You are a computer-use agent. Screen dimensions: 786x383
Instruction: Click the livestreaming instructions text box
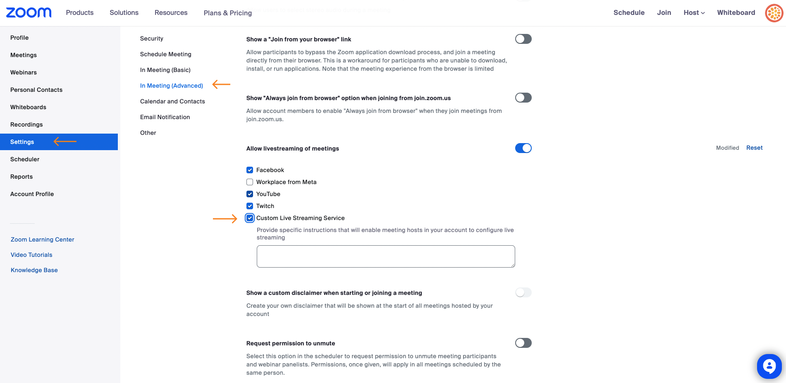click(x=385, y=256)
